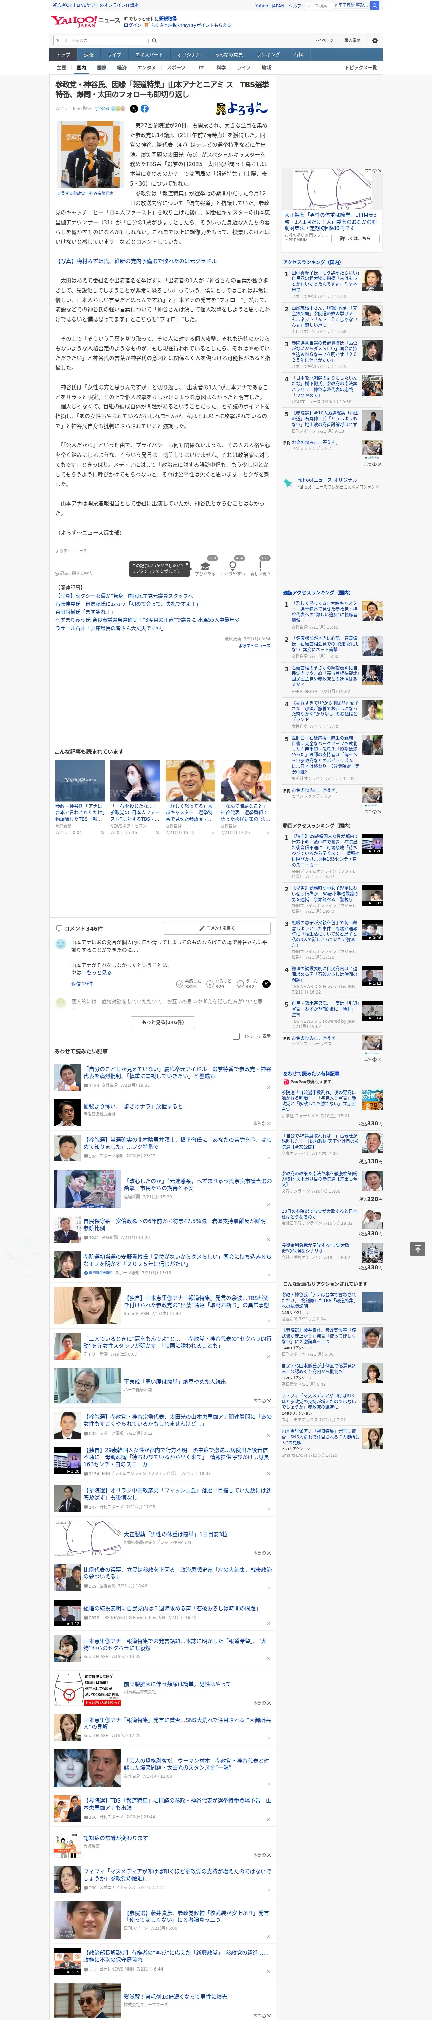Click the back-to-top arrow button

pyautogui.click(x=418, y=1248)
